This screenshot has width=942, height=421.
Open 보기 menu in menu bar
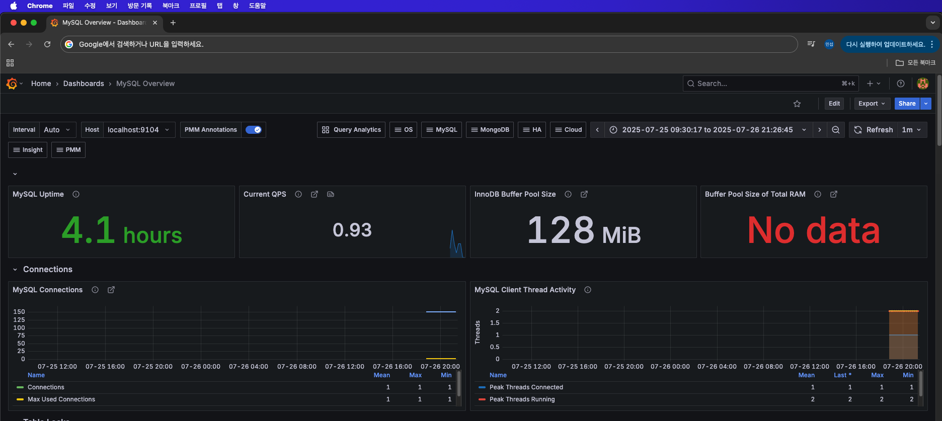(111, 6)
